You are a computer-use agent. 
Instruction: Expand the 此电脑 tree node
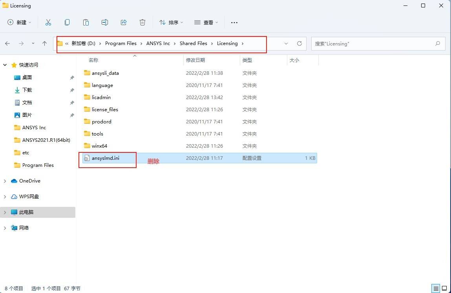pyautogui.click(x=5, y=212)
